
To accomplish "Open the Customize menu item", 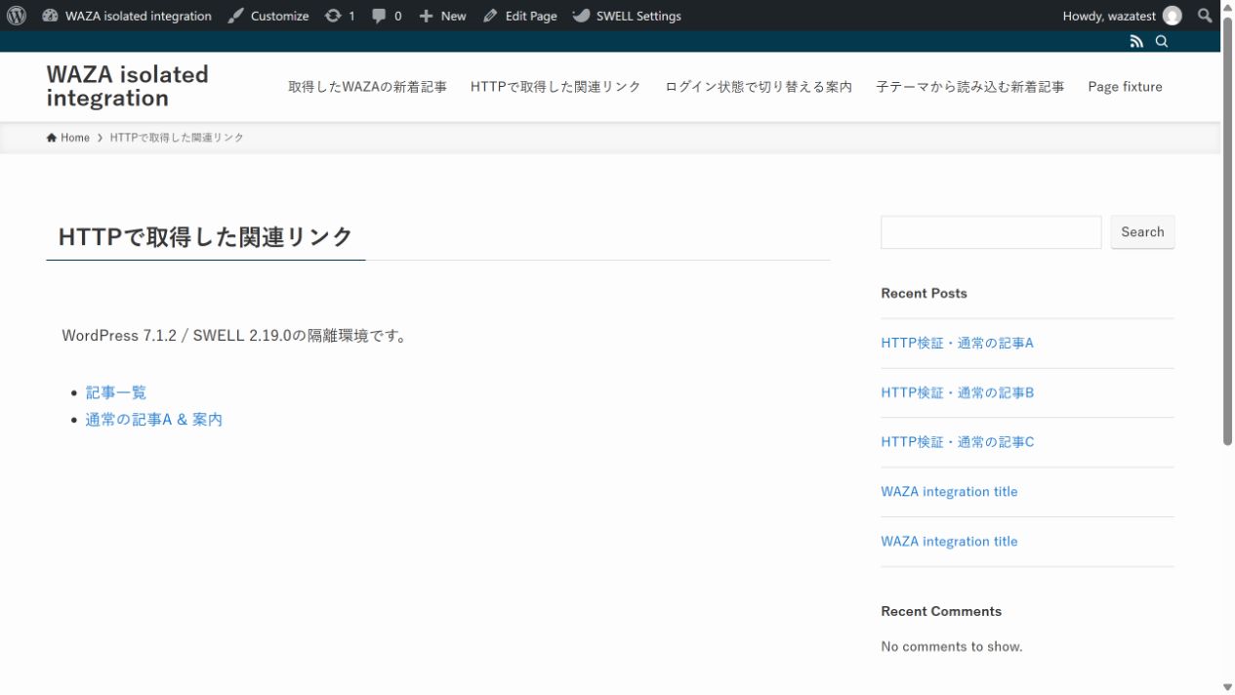I will point(268,16).
